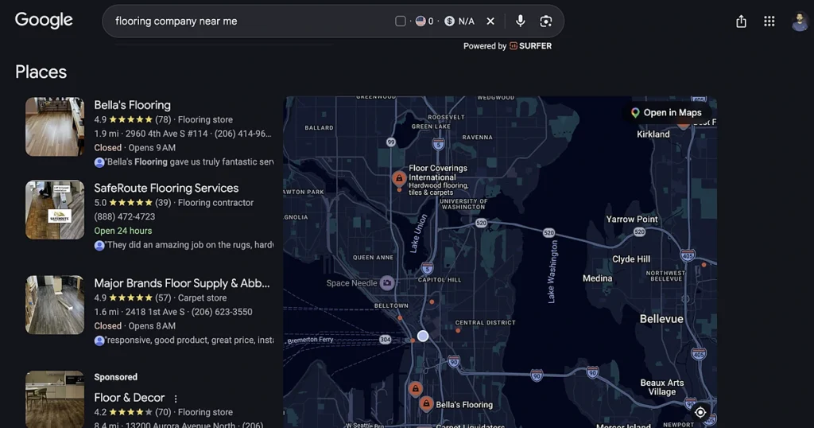Image resolution: width=814 pixels, height=428 pixels.
Task: Click the Capitol Hill map label
Action: pos(440,279)
